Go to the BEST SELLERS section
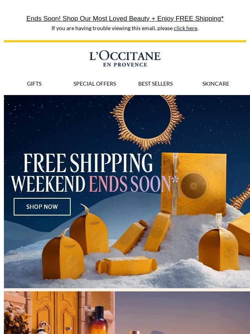Image resolution: width=250 pixels, height=334 pixels. pyautogui.click(x=155, y=84)
